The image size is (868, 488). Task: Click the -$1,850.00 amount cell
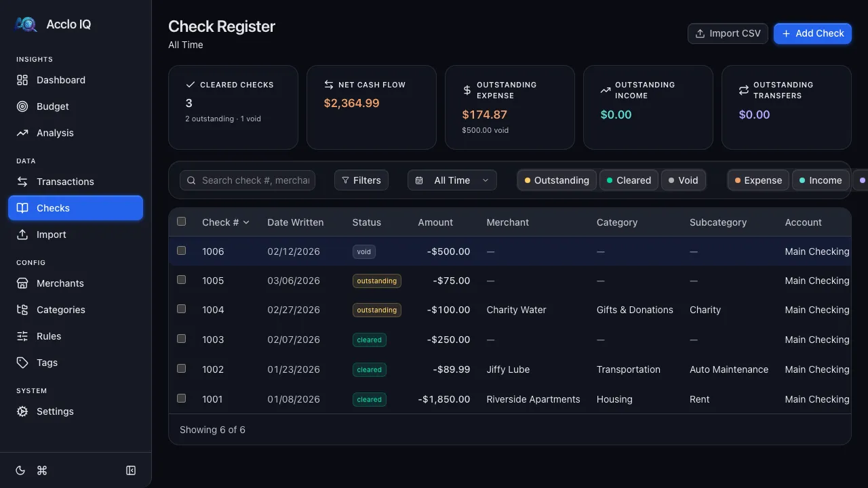tap(444, 399)
